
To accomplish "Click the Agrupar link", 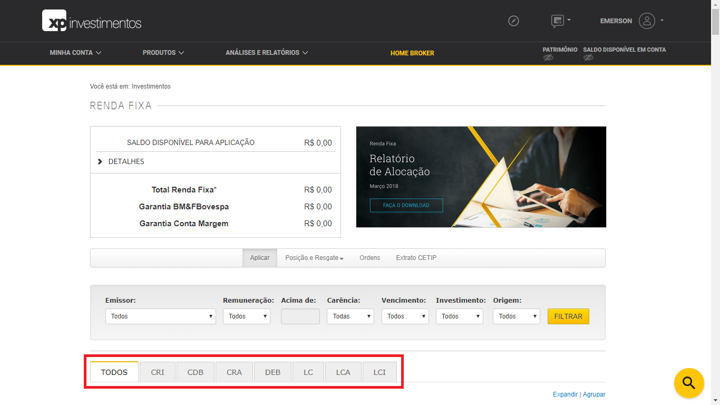I will pos(593,394).
